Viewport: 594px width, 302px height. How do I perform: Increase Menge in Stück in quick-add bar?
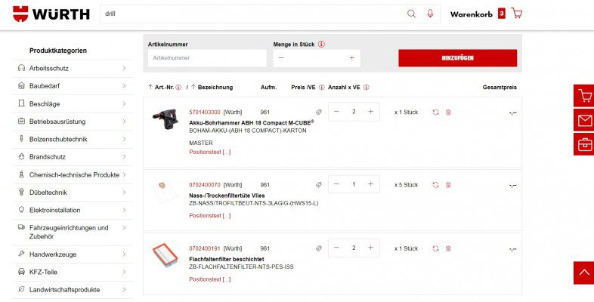[352, 58]
